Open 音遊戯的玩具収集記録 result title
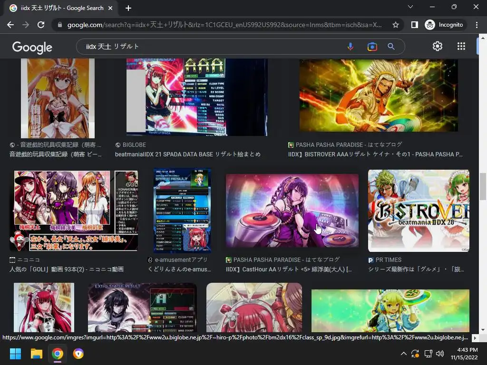This screenshot has height=365, width=487. (55, 154)
